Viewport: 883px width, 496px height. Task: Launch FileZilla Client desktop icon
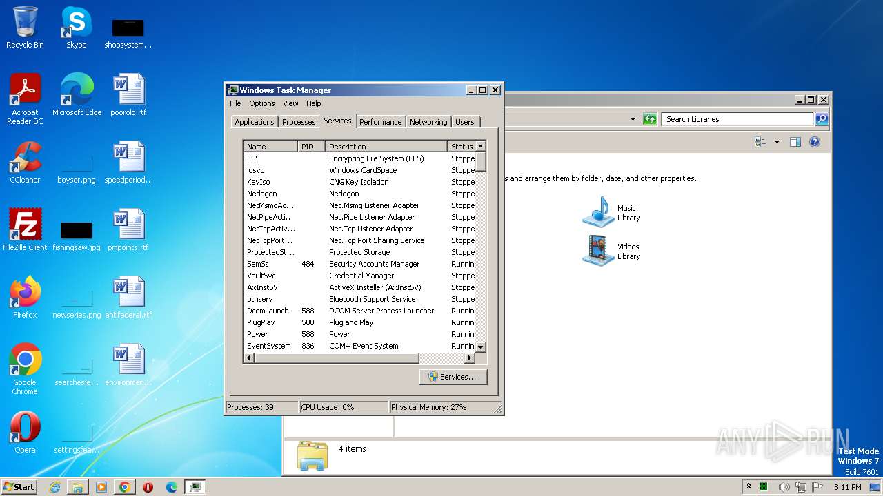25,230
